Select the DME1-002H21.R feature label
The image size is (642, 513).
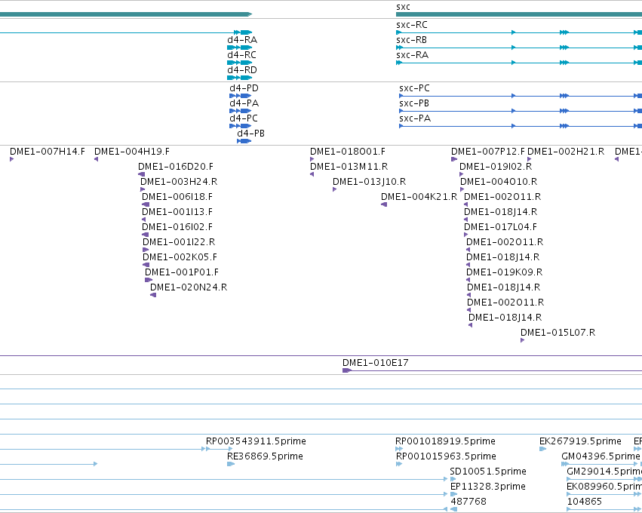pos(566,152)
